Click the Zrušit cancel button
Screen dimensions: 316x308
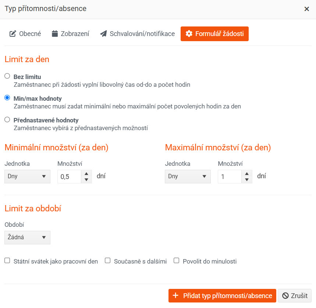[295, 296]
